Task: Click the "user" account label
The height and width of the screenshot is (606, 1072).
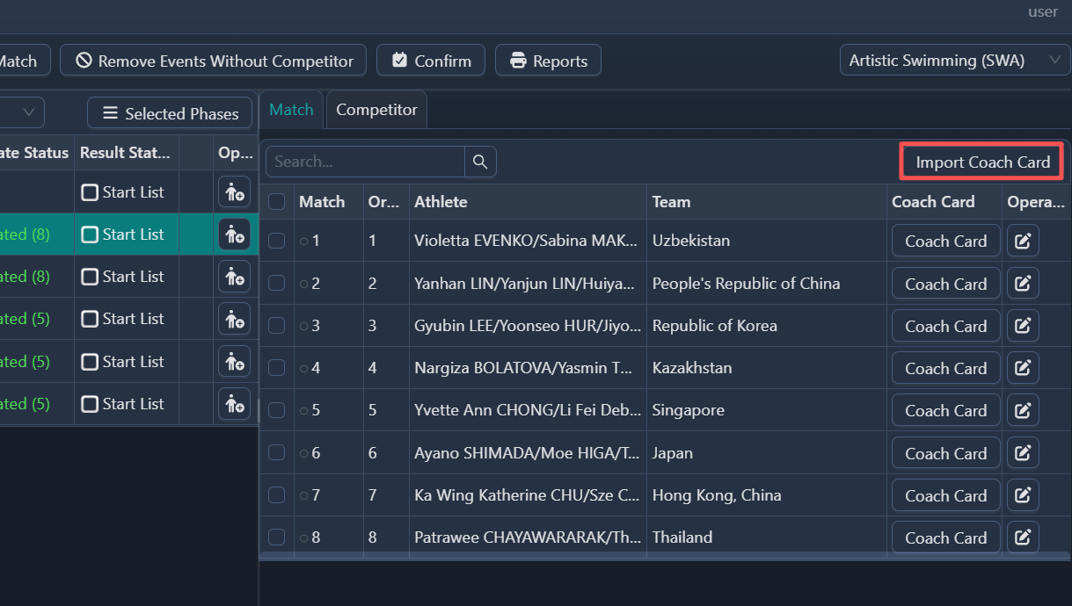Action: 1043,12
